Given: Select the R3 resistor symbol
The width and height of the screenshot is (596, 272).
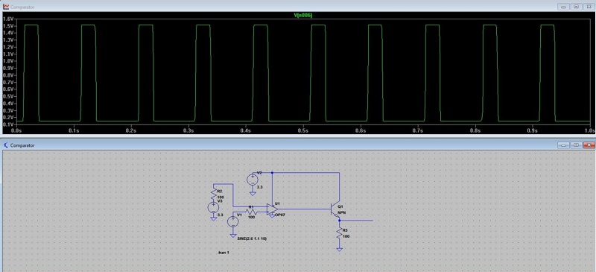Looking at the screenshot, I should [339, 233].
